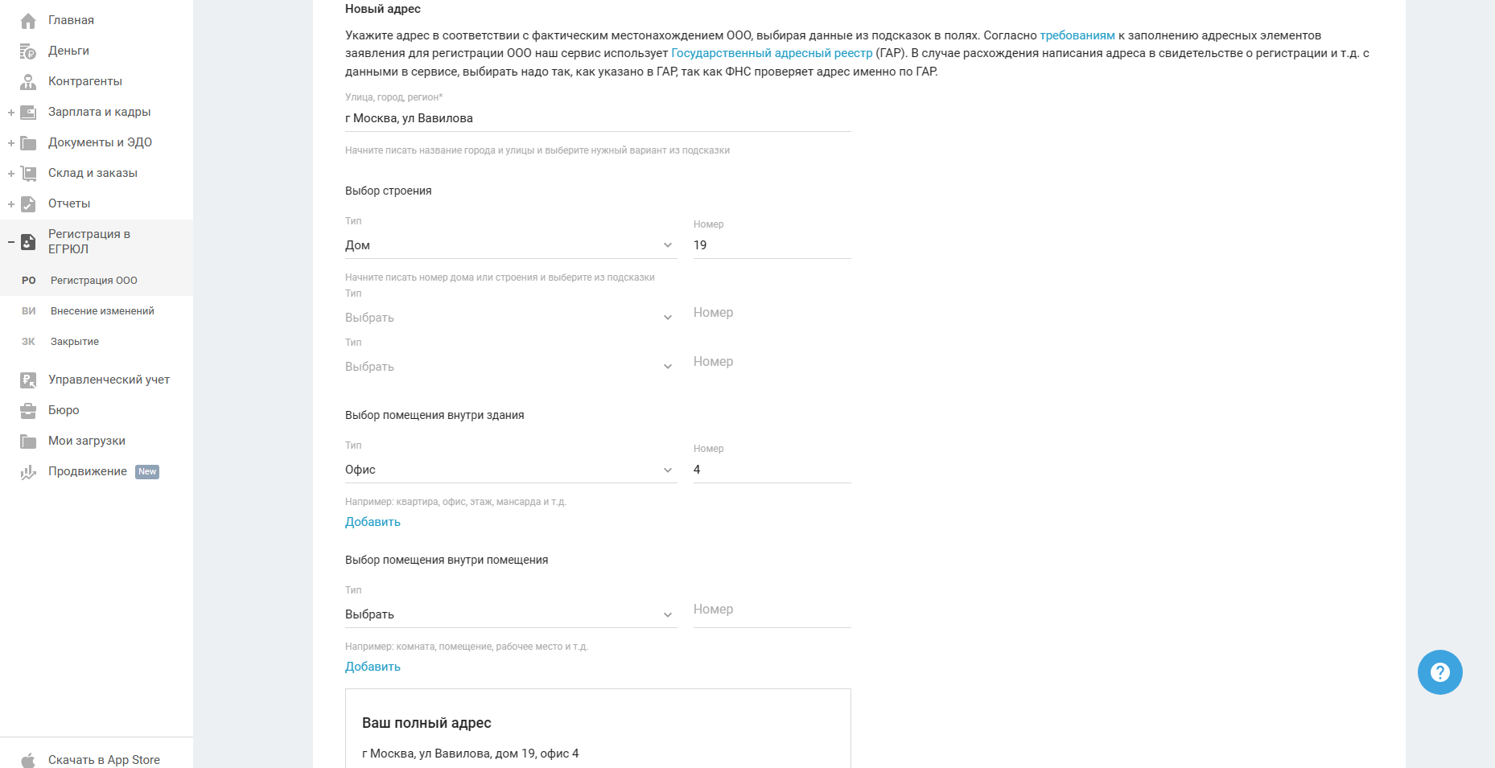1495x768 pixels.
Task: Open the Государственный адресный реестр link
Action: tap(771, 53)
